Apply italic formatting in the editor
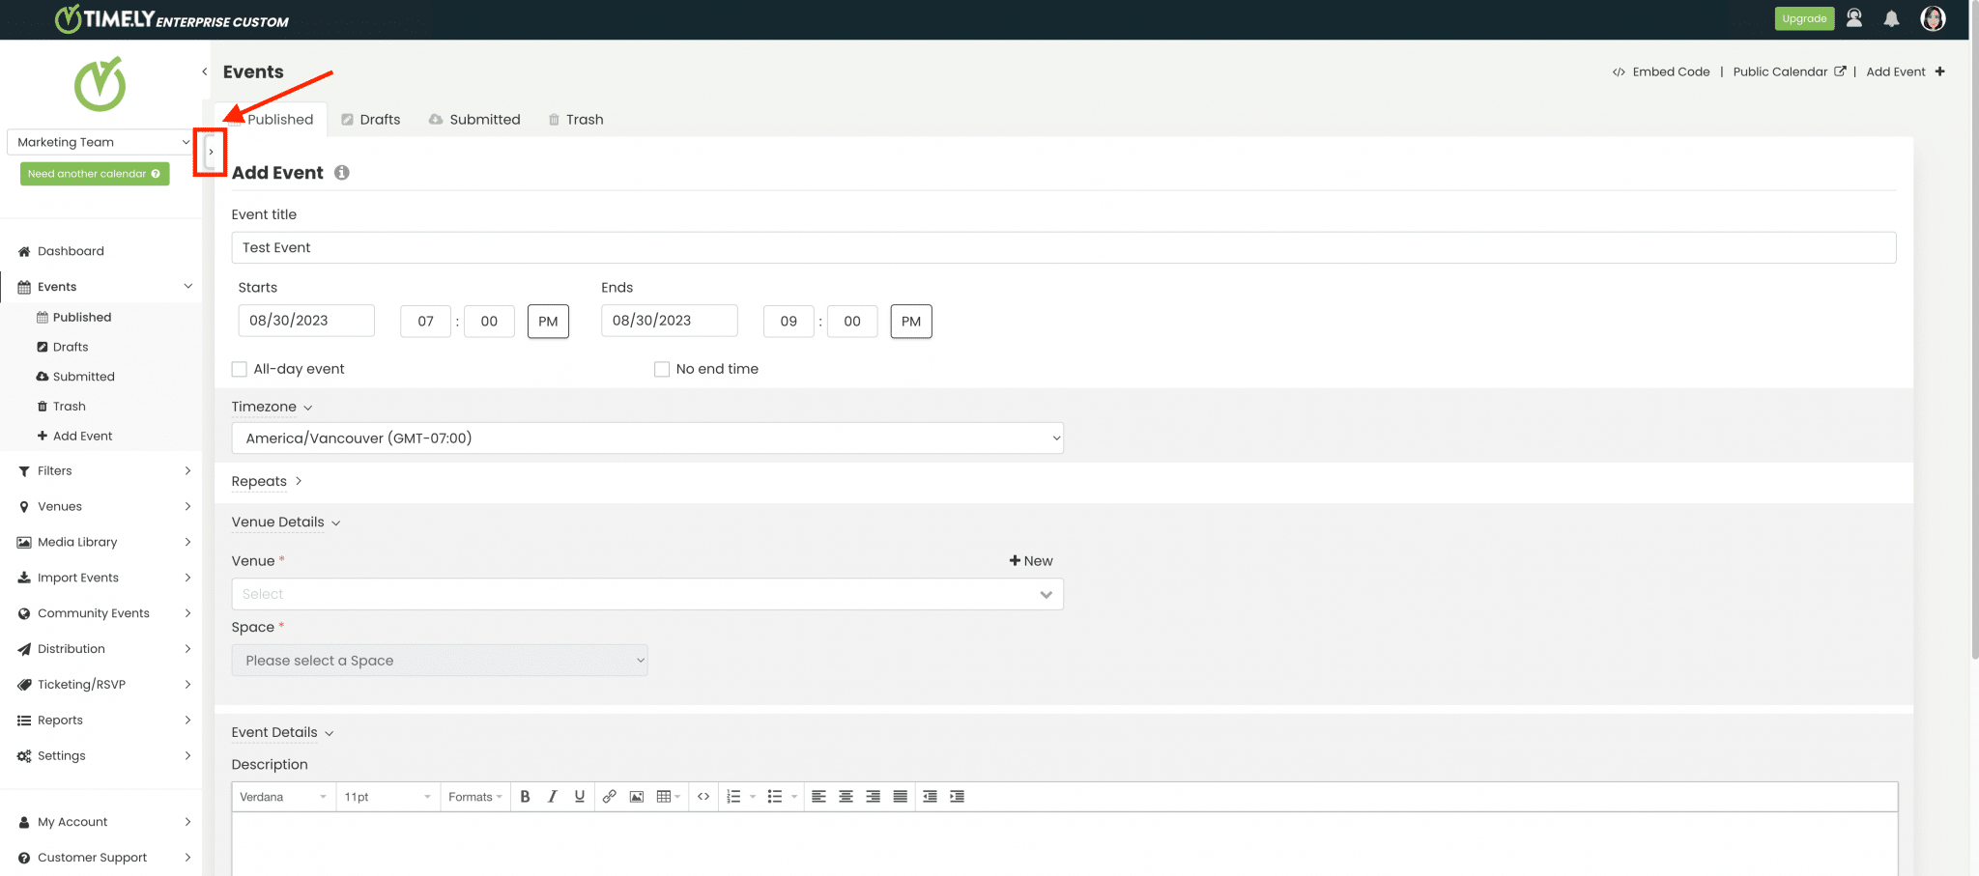This screenshot has width=1979, height=876. click(552, 796)
